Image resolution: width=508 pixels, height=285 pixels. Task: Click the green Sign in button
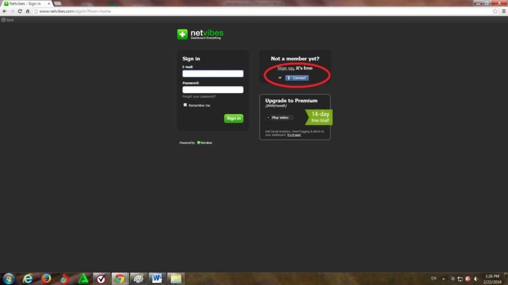[x=234, y=118]
